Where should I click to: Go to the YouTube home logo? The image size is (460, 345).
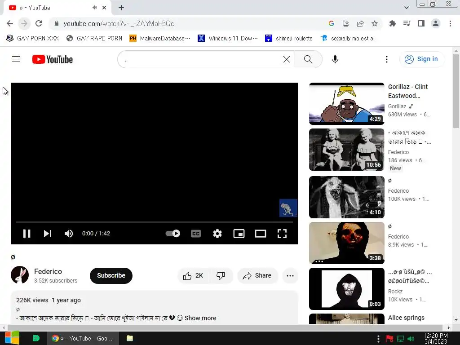(53, 59)
